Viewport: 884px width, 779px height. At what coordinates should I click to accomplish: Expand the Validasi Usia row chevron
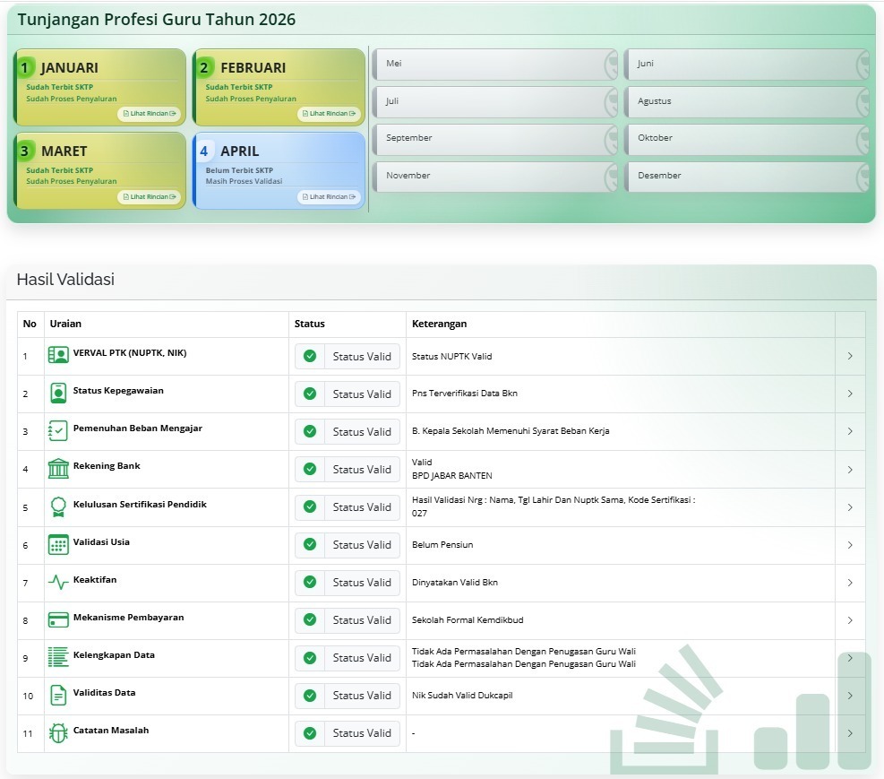(x=849, y=544)
